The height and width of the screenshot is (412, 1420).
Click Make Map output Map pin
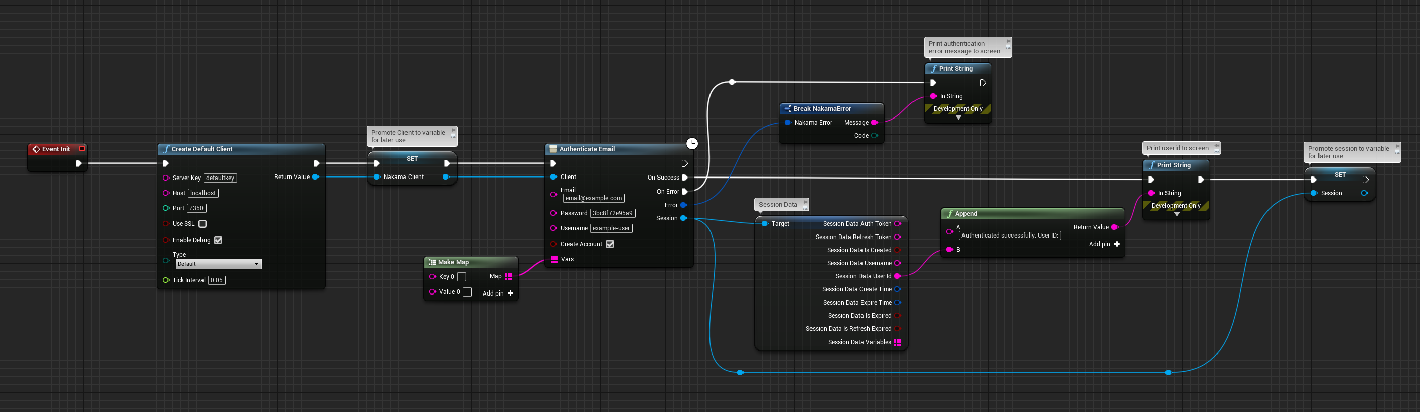coord(508,276)
